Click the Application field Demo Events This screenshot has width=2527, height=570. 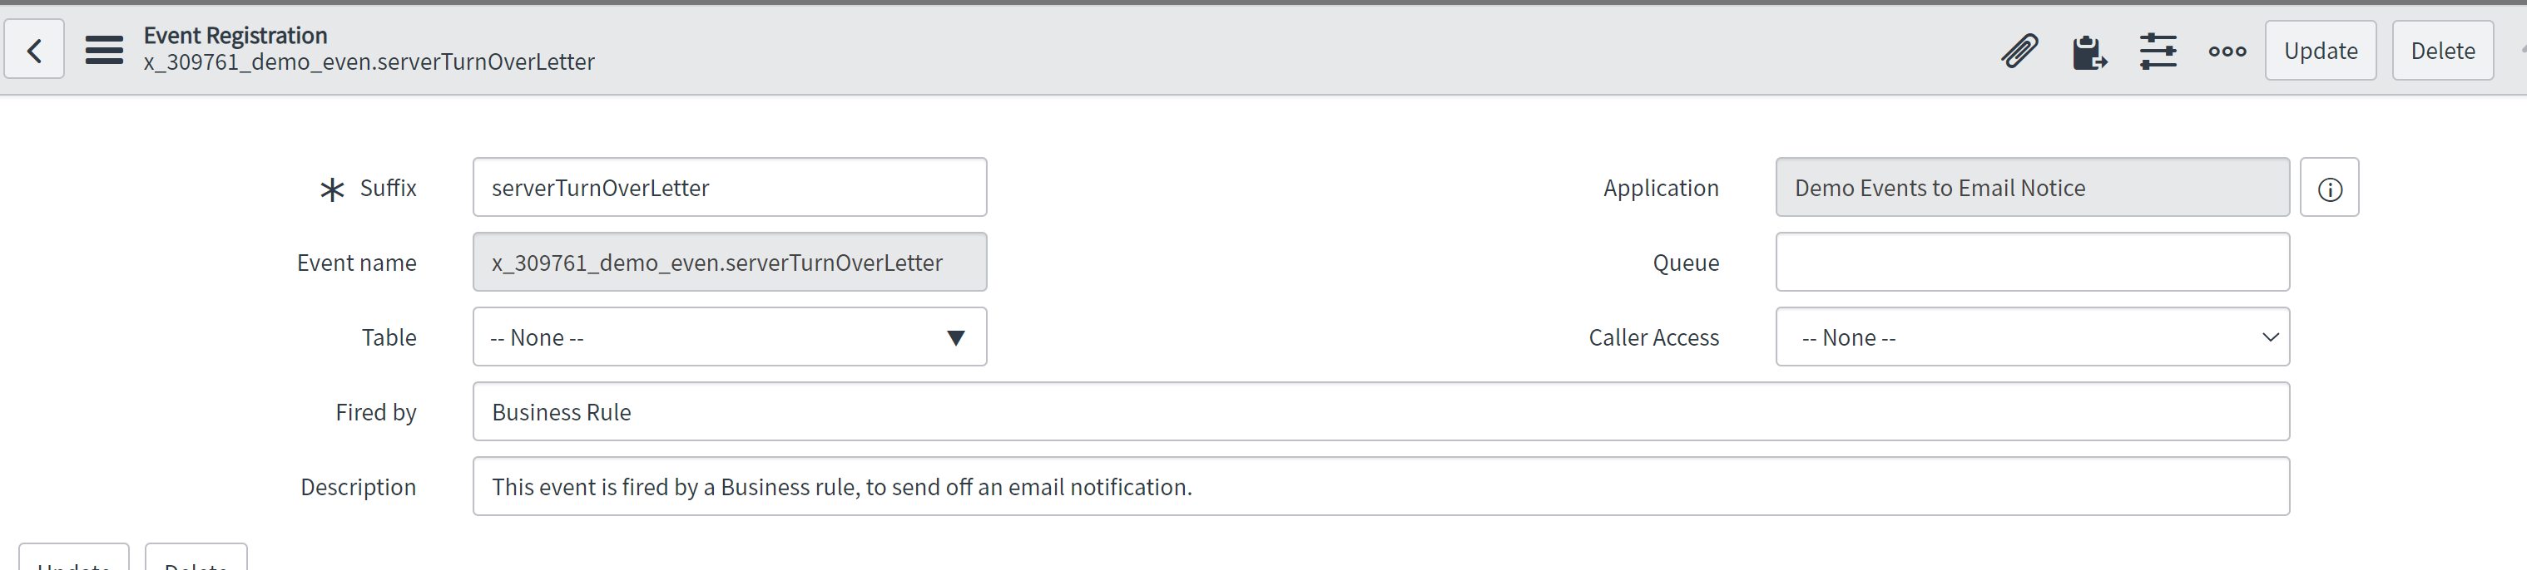coord(2032,188)
